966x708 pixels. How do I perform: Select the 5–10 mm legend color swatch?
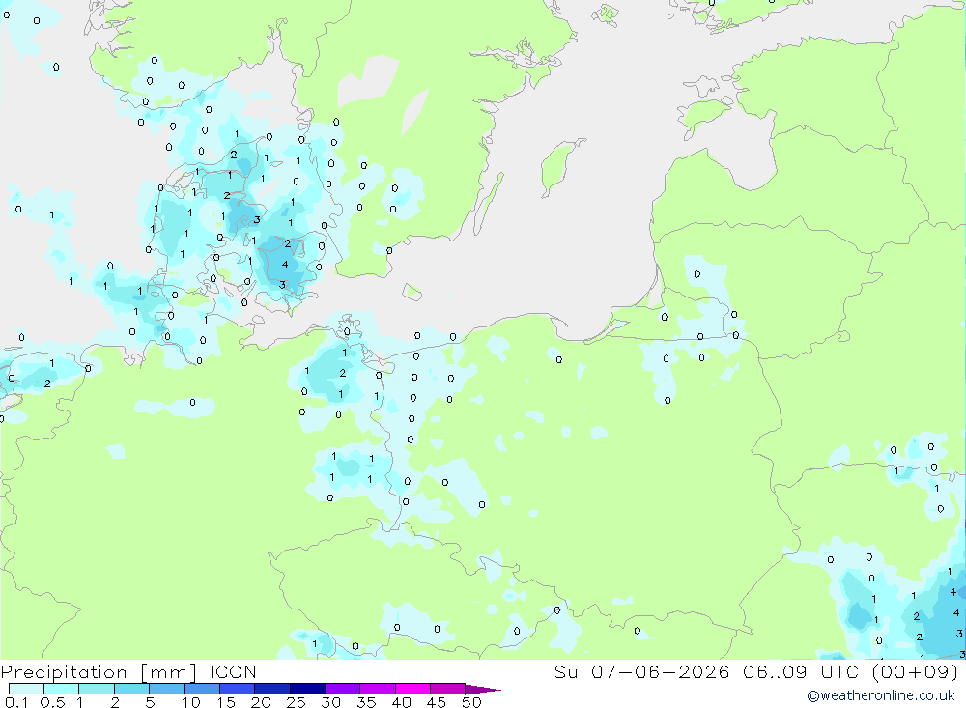click(167, 689)
